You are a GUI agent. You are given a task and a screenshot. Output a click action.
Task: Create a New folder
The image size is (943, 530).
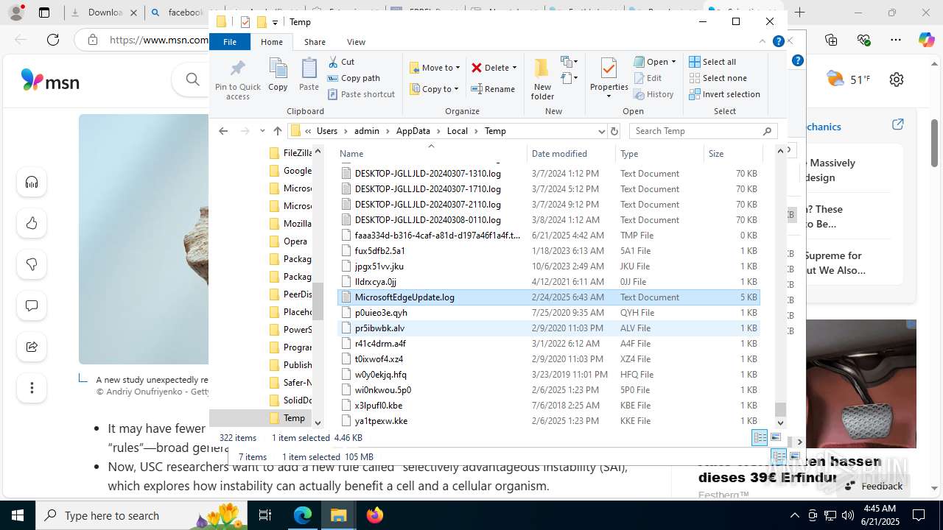click(542, 79)
